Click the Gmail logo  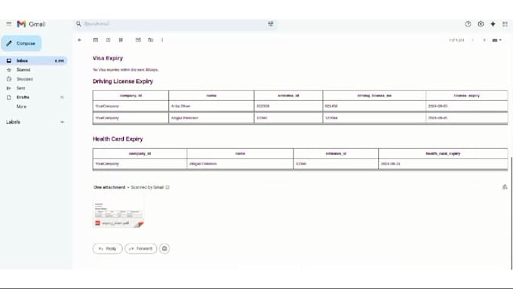point(31,24)
